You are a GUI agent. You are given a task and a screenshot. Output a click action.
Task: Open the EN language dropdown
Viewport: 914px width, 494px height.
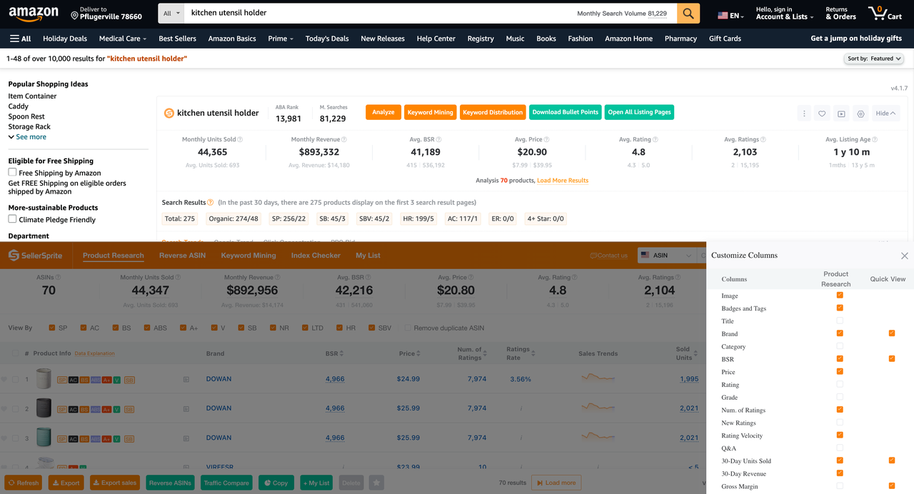(x=731, y=16)
